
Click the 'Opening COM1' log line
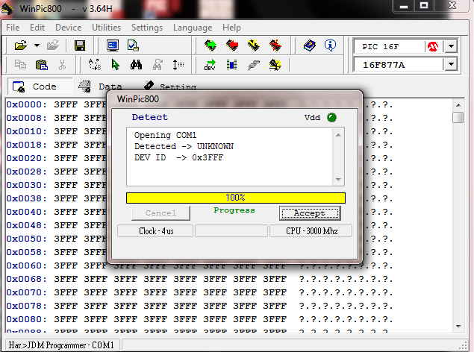[166, 135]
